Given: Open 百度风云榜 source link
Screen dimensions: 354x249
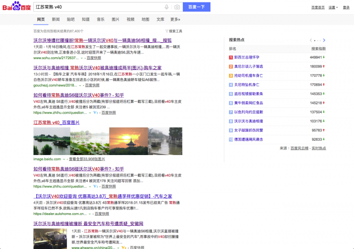Looking at the screenshot, I should 299,148.
